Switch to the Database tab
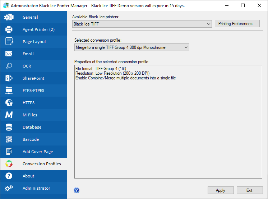This screenshot has width=268, height=199. coord(32,127)
